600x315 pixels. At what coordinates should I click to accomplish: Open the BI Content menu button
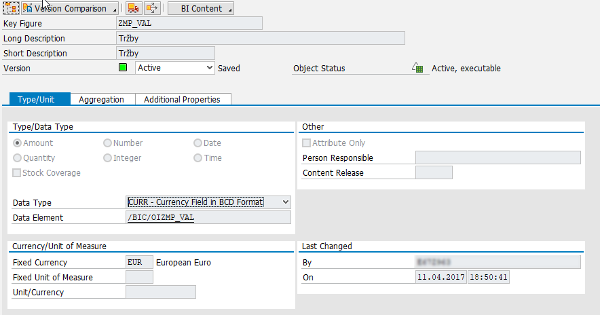pos(200,8)
